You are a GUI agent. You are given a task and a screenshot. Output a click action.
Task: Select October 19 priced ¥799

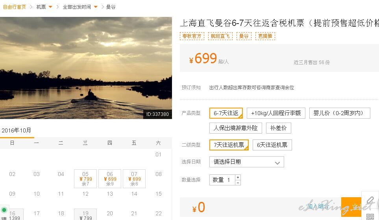pyautogui.click(x=85, y=214)
